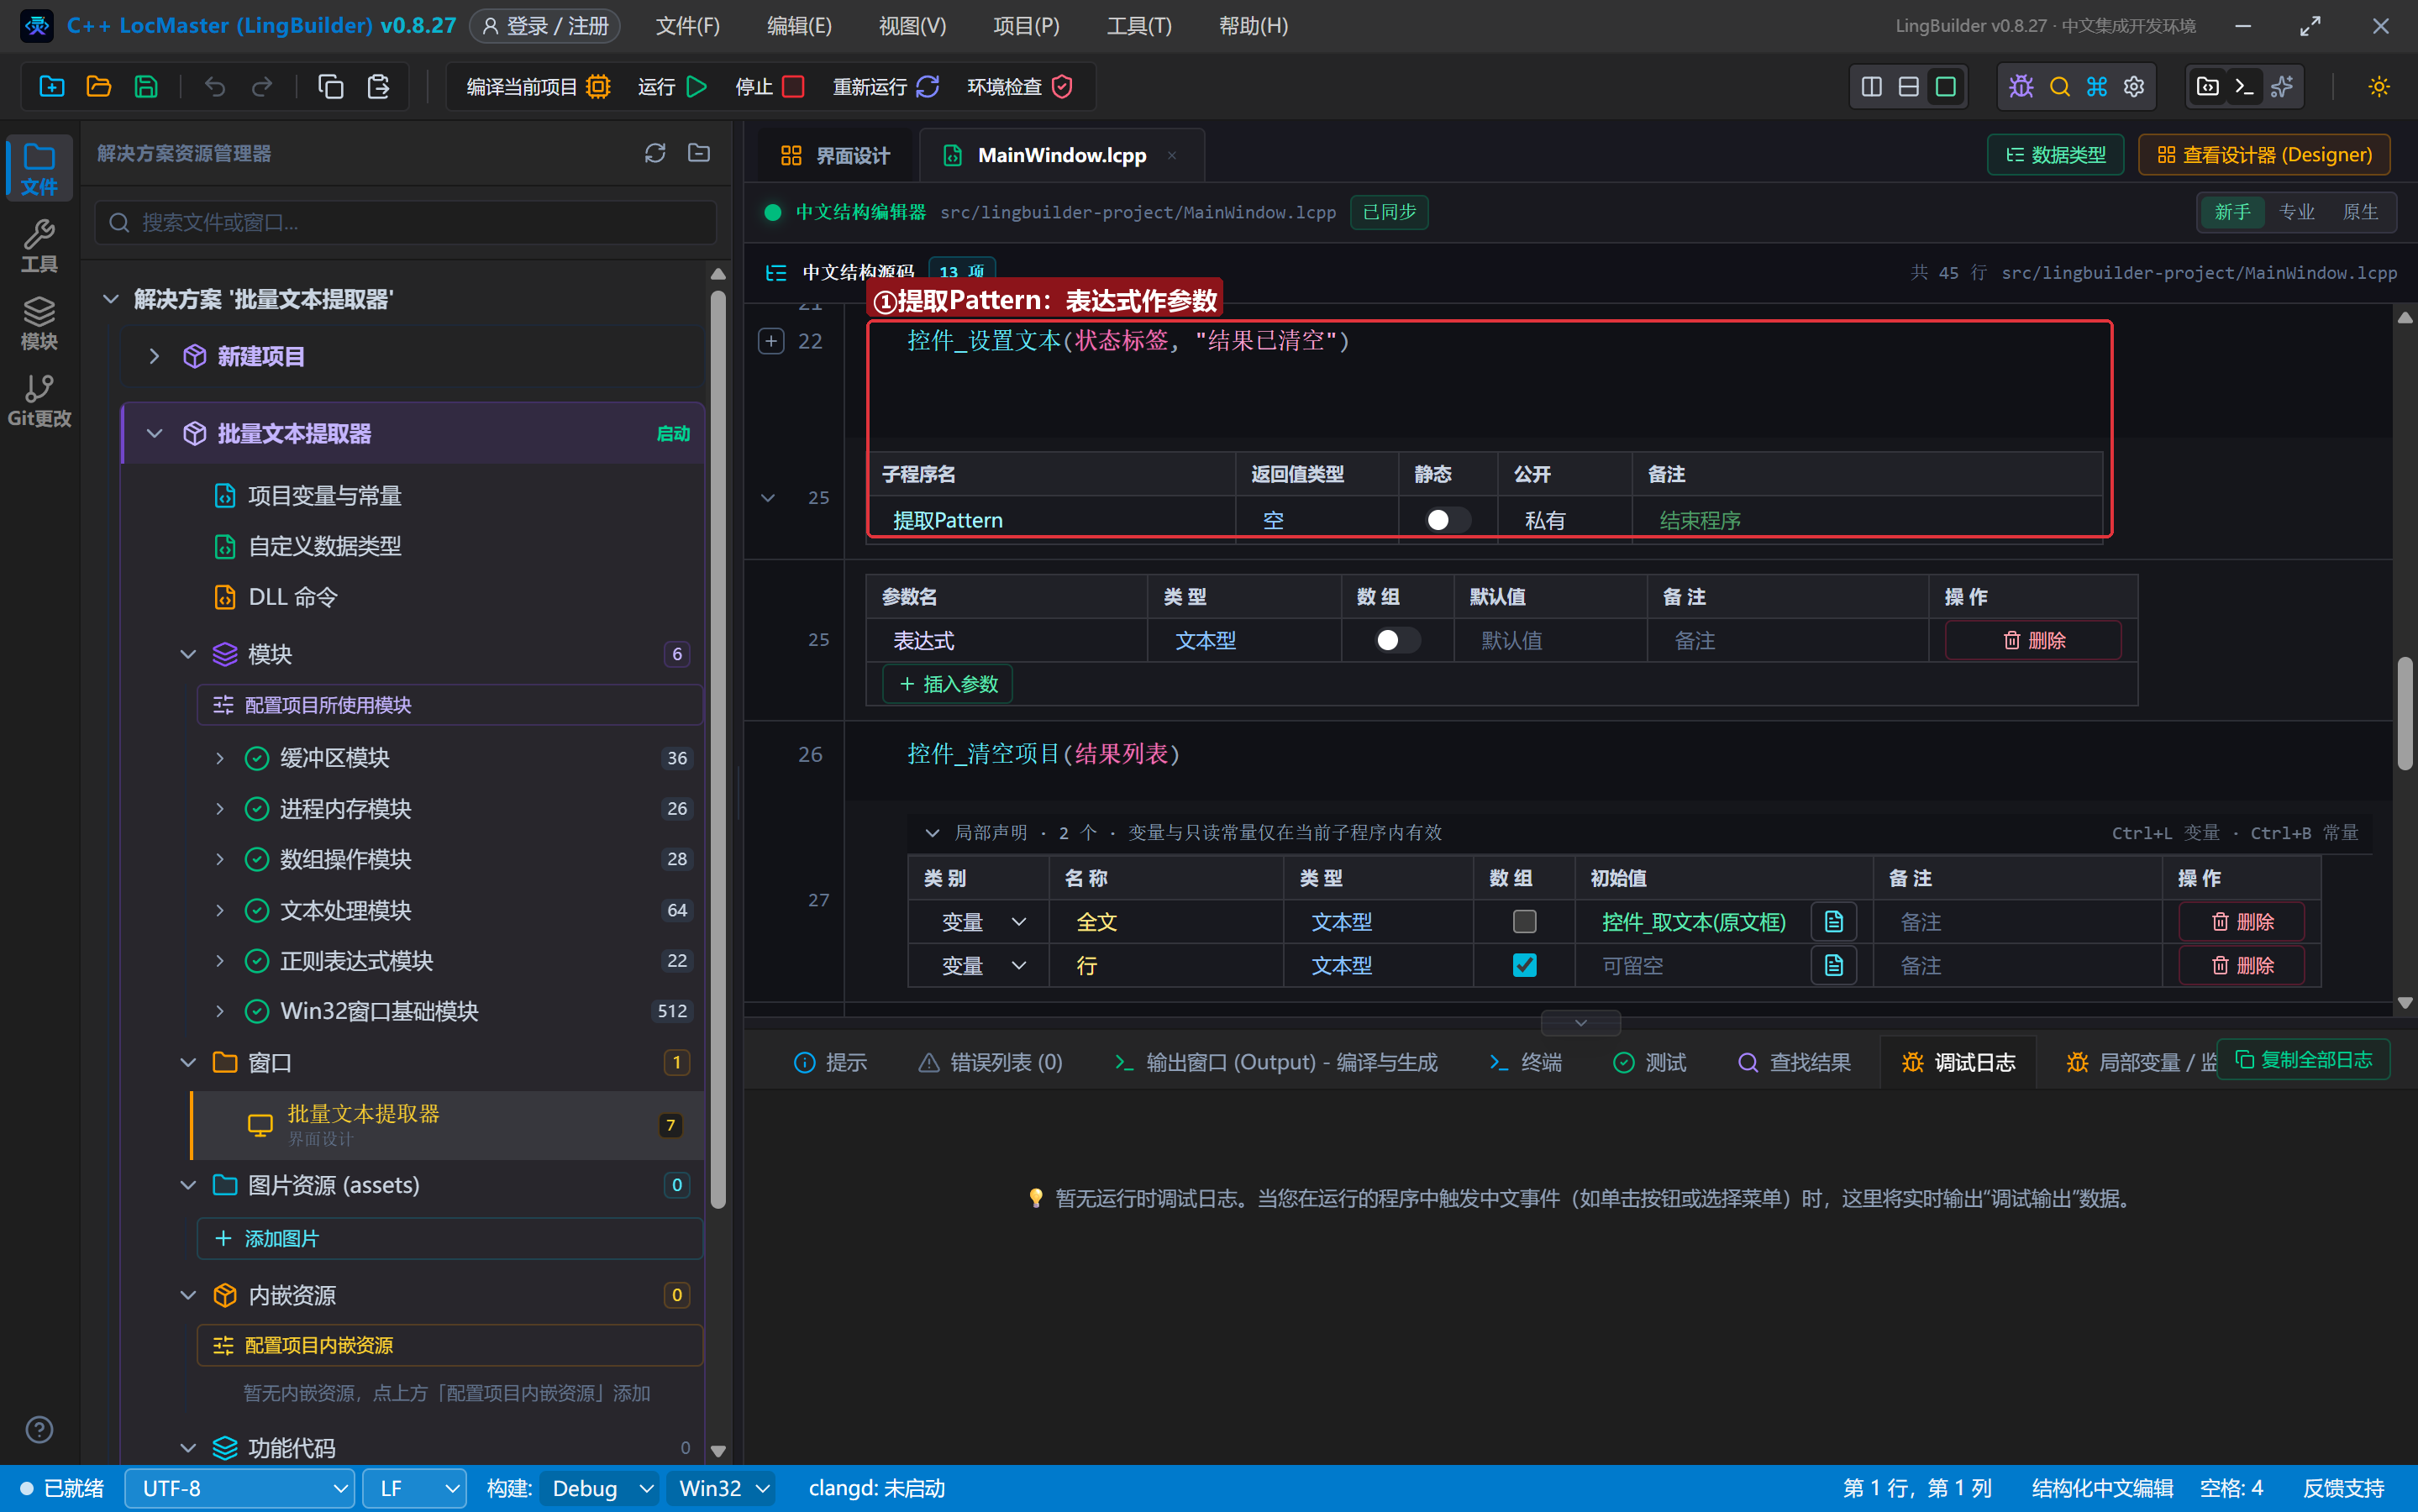Expand the 正则表达式模块 tree node

point(220,960)
